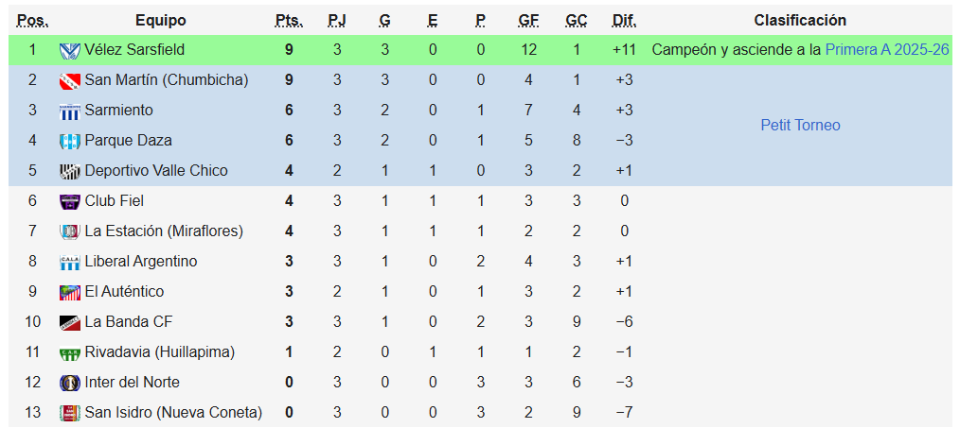
Task: Click the Deportivo Valle Chico crest icon
Action: pos(70,171)
